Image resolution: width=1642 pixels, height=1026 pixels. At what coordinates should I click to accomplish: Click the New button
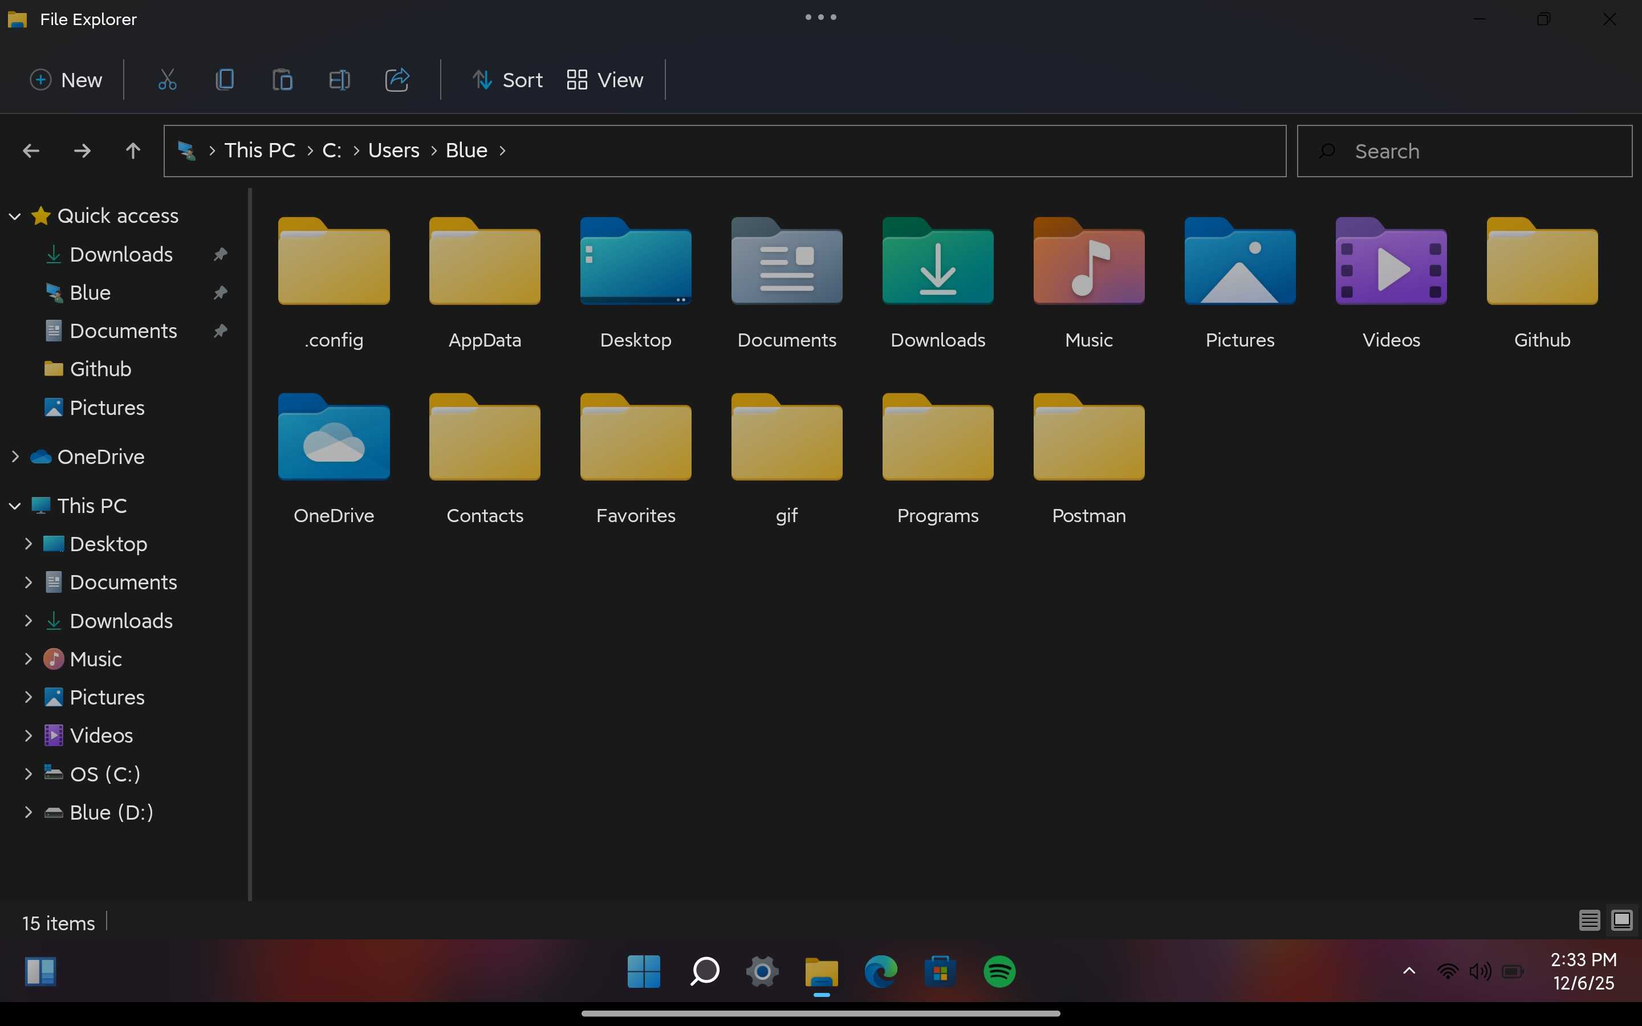tap(67, 80)
